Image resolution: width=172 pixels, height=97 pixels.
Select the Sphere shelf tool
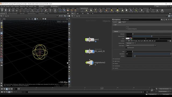tap(6, 11)
